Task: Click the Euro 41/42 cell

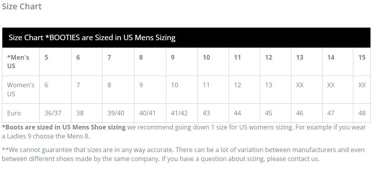Action: click(179, 113)
